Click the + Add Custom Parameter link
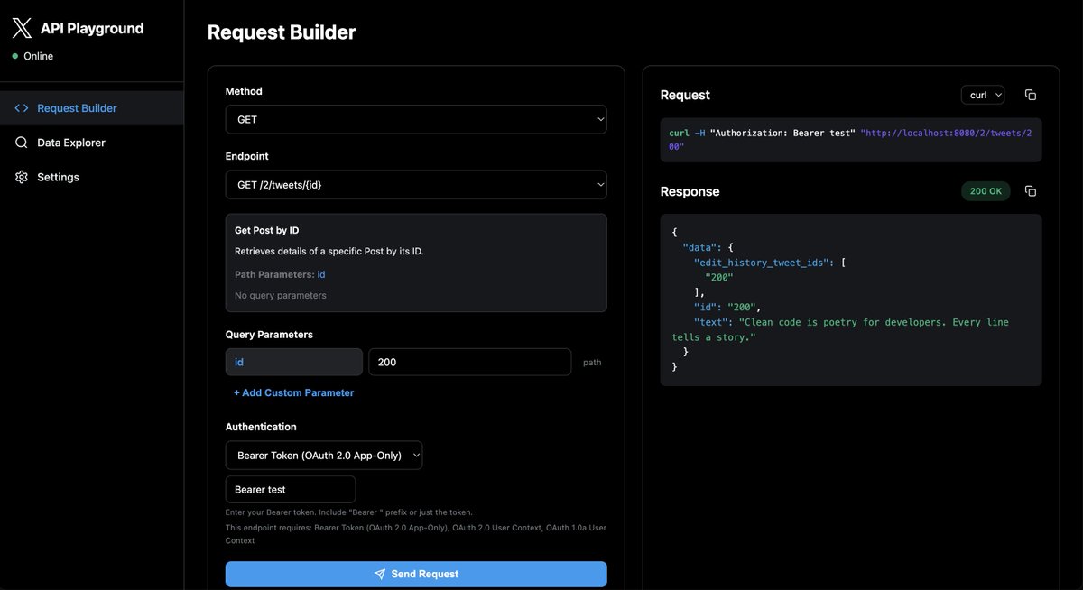1083x590 pixels. tap(293, 392)
